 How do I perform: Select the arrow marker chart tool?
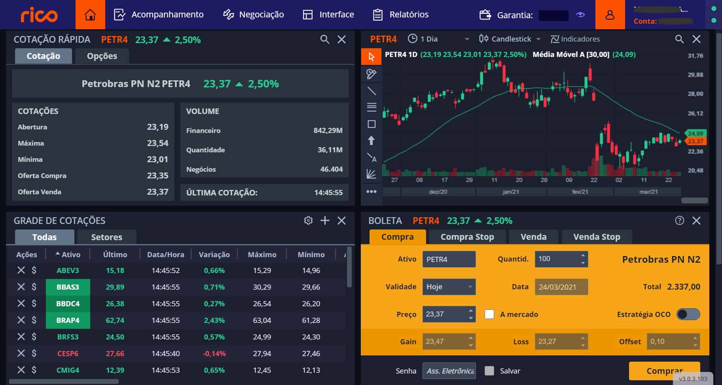coord(371,140)
